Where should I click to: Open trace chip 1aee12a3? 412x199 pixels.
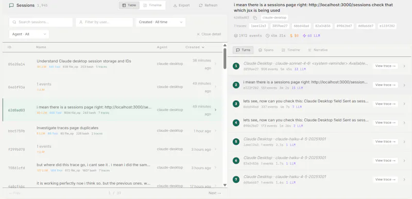coord(258,26)
